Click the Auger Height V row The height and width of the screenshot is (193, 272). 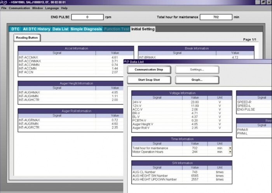click(182, 124)
